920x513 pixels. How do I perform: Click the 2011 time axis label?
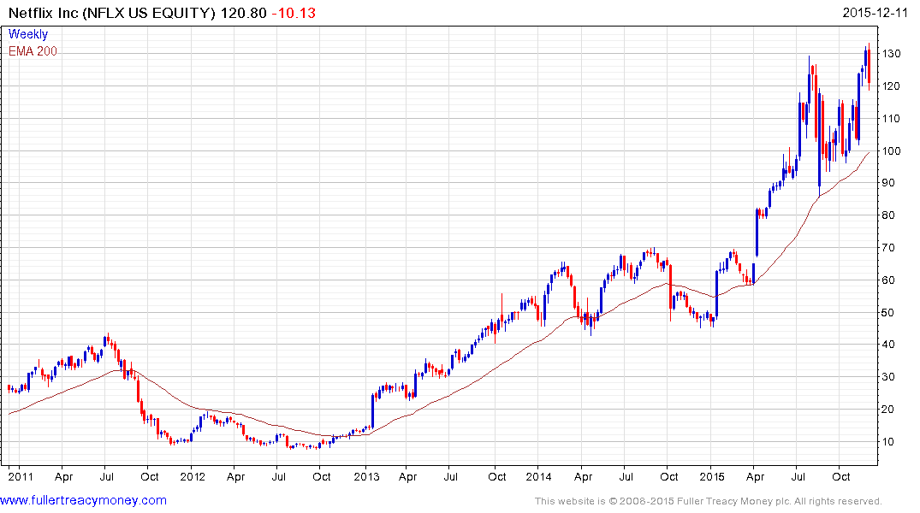coord(21,476)
